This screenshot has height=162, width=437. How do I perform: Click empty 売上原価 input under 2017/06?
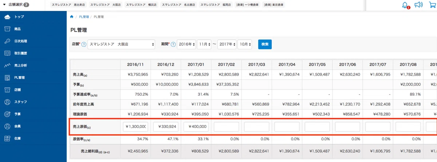(347, 127)
